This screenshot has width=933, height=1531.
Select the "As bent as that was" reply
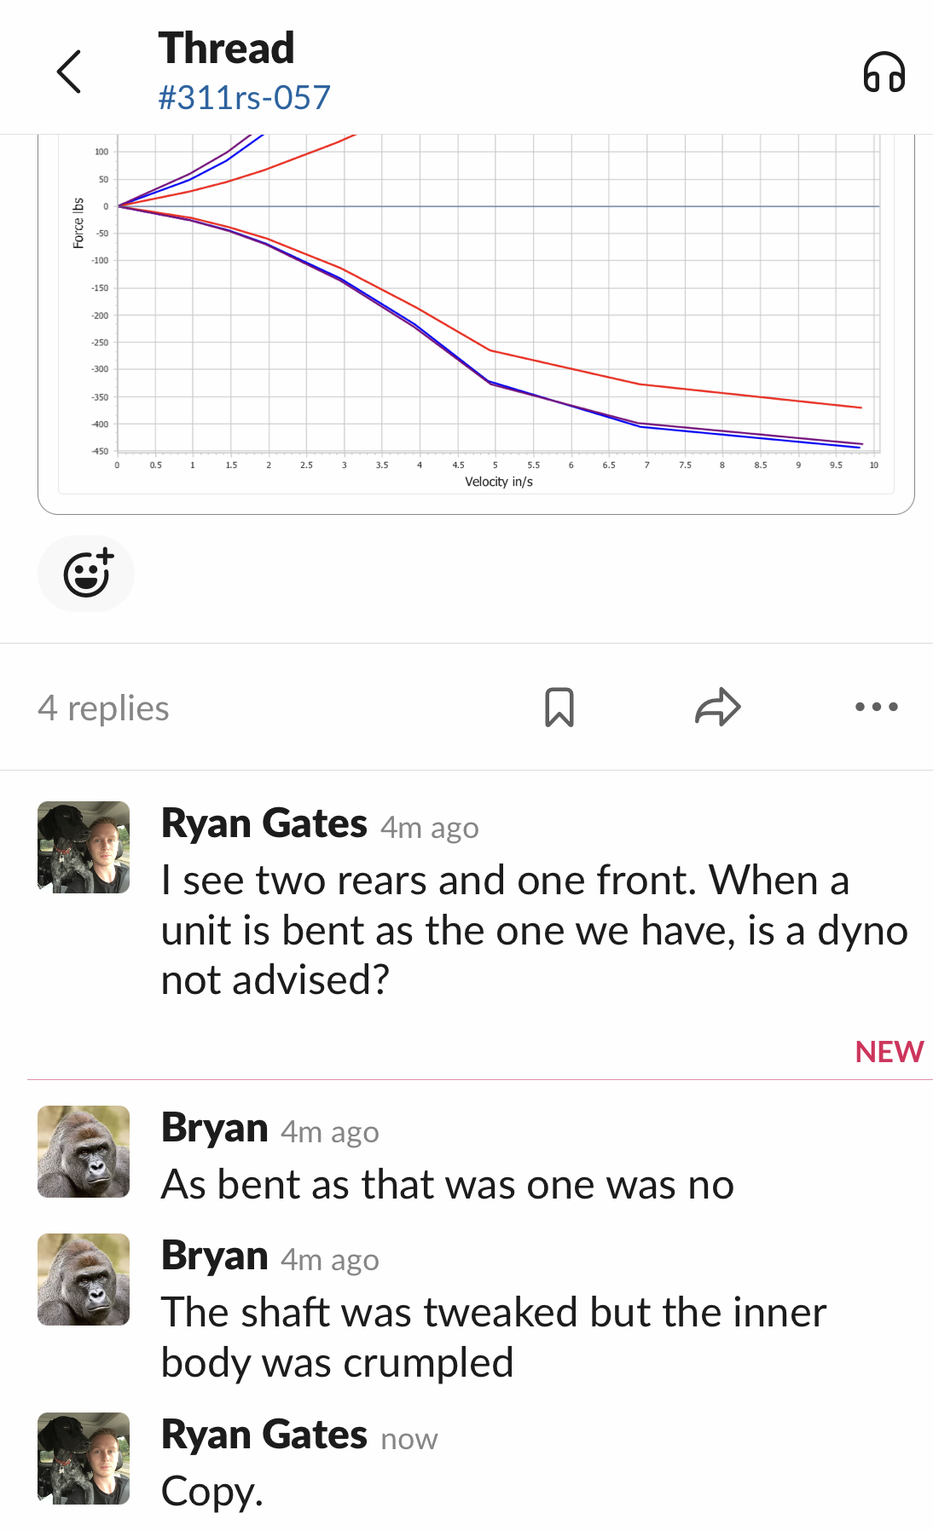tap(448, 1185)
